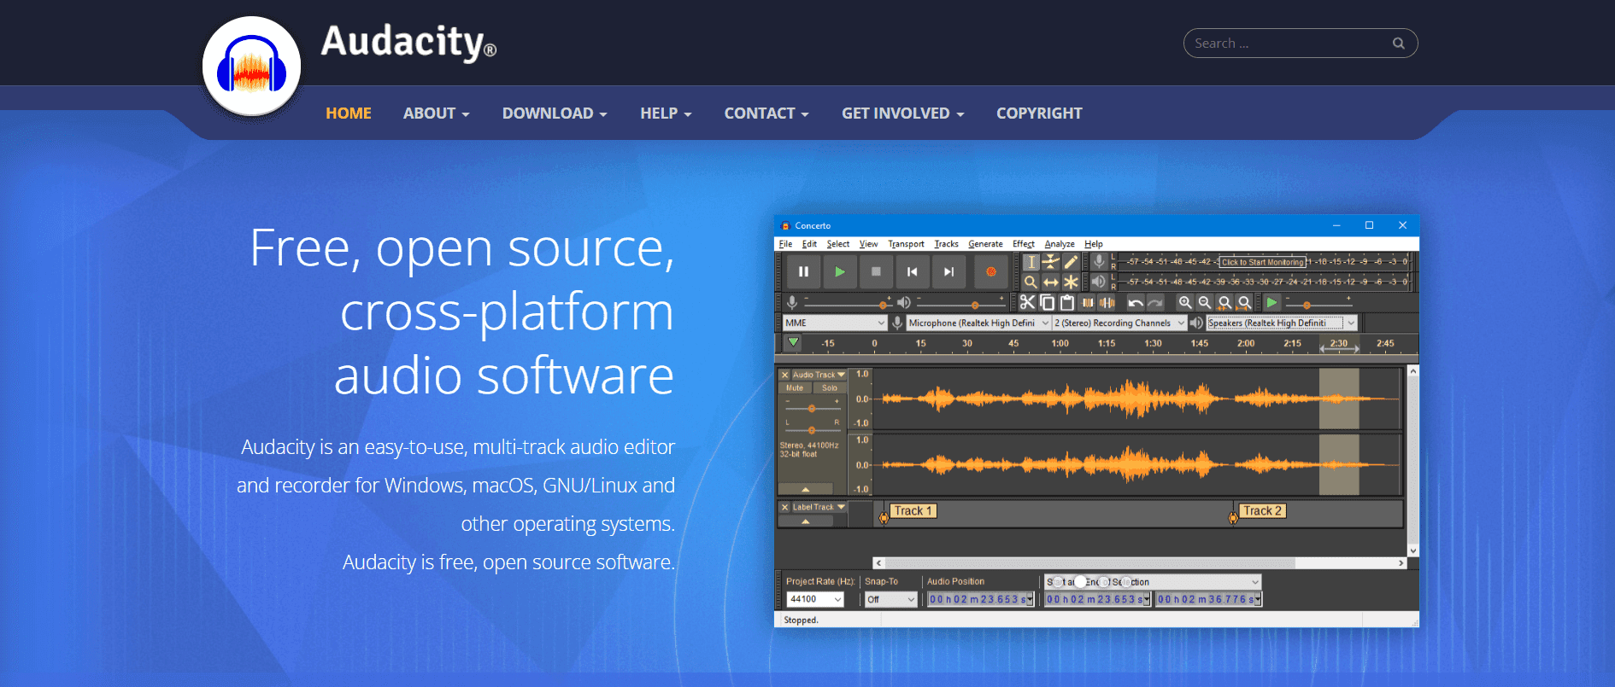The image size is (1615, 687).
Task: Open the Effect menu
Action: (1024, 244)
